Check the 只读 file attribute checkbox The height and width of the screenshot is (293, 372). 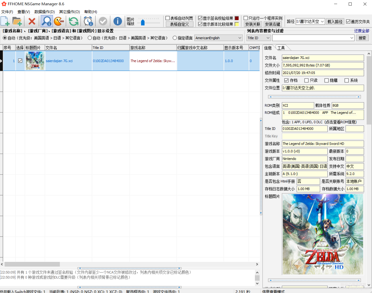306,80
